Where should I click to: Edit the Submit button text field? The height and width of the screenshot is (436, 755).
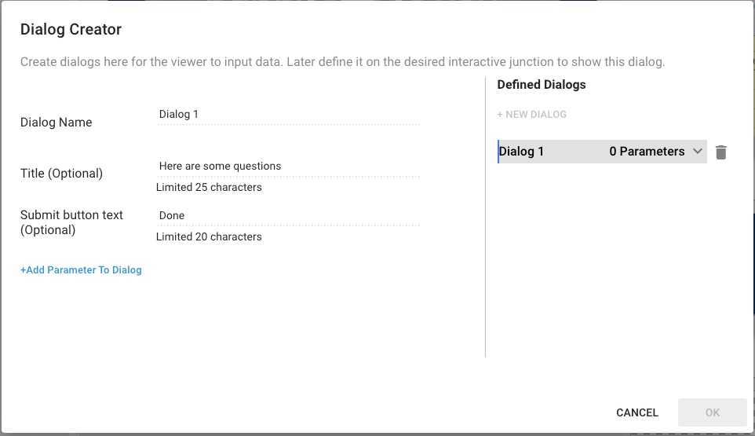[x=288, y=216]
